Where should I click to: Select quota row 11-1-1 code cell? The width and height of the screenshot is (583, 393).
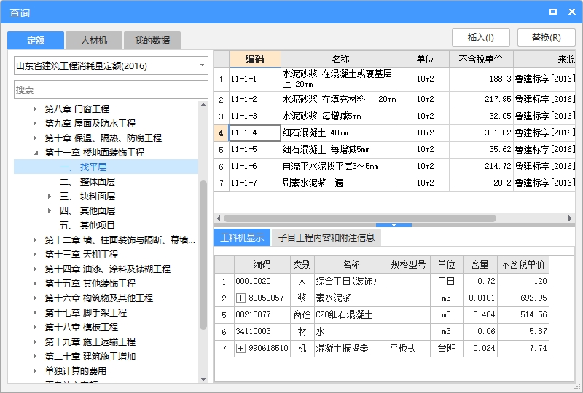point(255,79)
